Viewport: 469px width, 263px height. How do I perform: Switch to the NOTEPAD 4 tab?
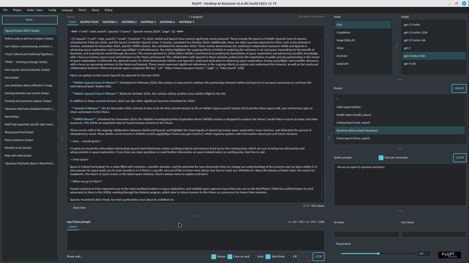coord(167,22)
